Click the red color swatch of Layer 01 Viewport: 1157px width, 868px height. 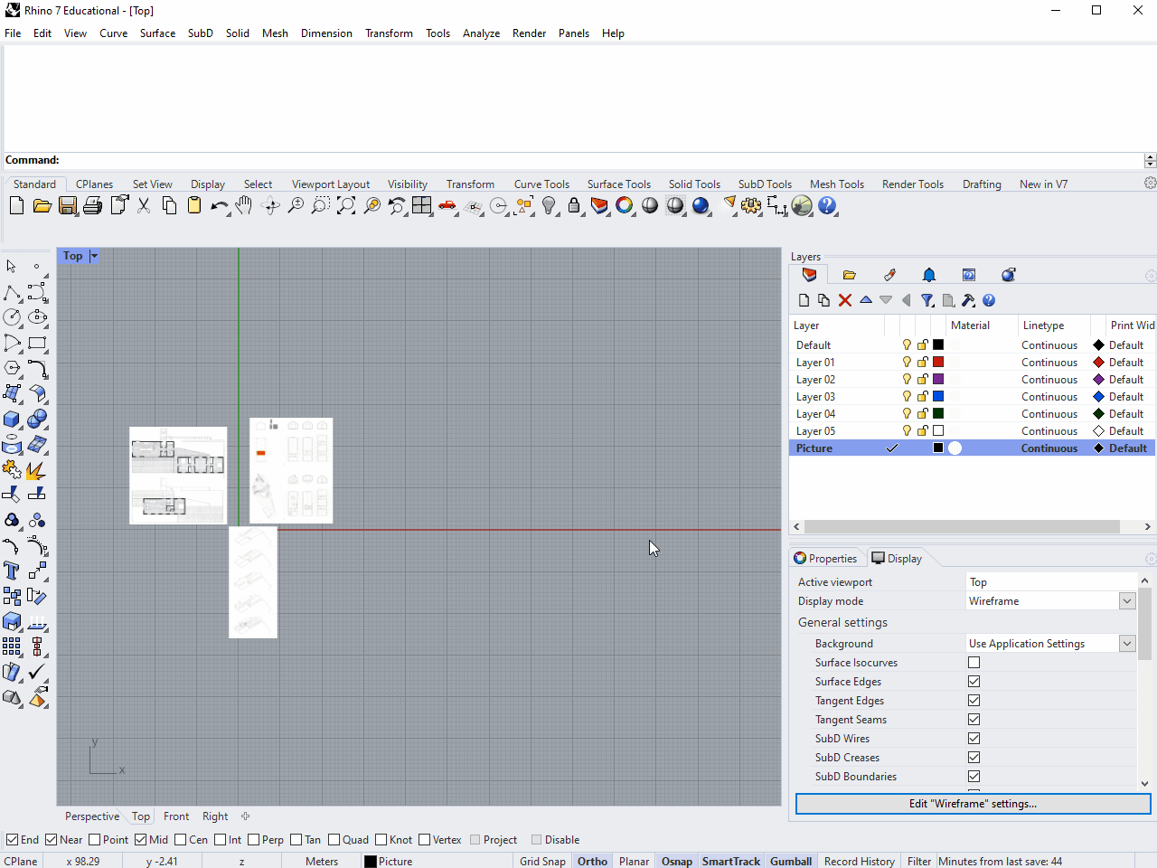tap(938, 363)
